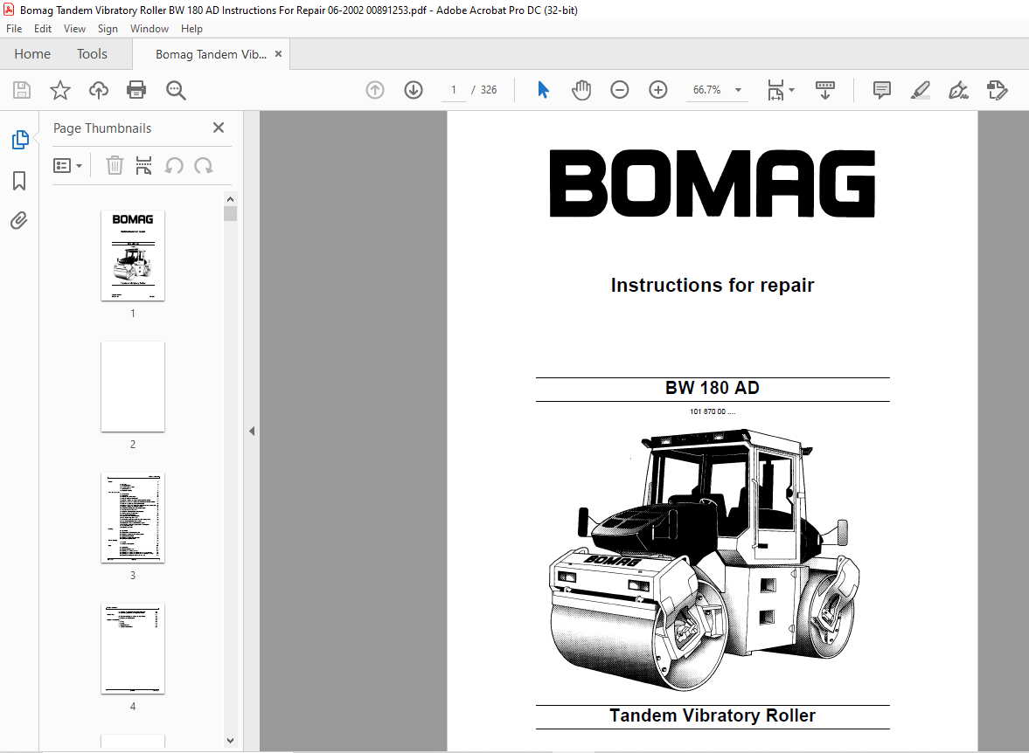Open thumbnail options dropdown menu
This screenshot has height=753, width=1029.
pos(67,165)
